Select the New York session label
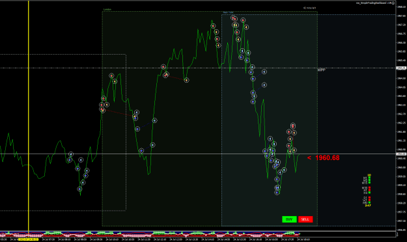407x242 pixels. click(228, 12)
